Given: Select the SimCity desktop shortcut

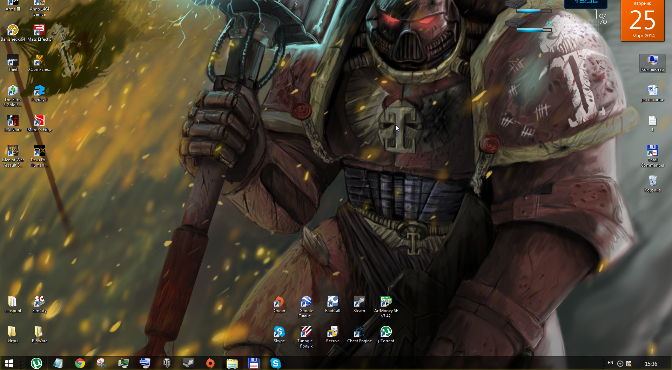Looking at the screenshot, I should [x=40, y=305].
